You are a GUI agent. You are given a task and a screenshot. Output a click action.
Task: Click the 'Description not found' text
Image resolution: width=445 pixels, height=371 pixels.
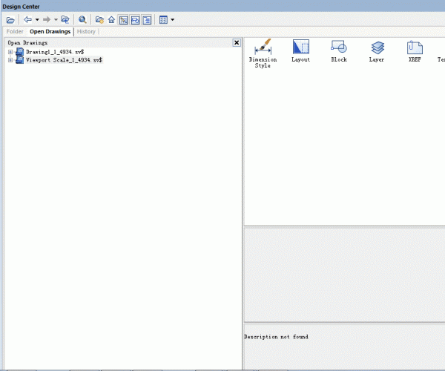pos(276,337)
